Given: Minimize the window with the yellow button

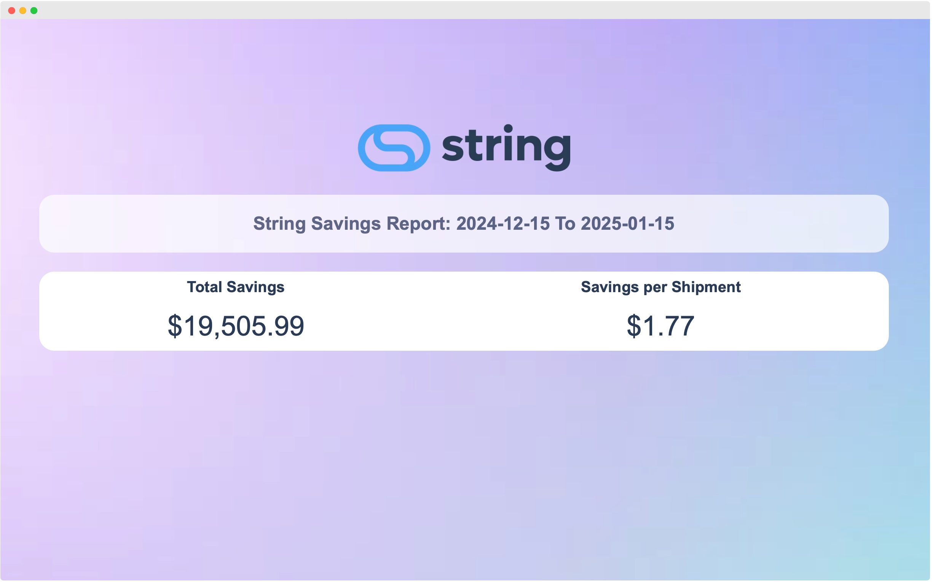Looking at the screenshot, I should [x=23, y=10].
